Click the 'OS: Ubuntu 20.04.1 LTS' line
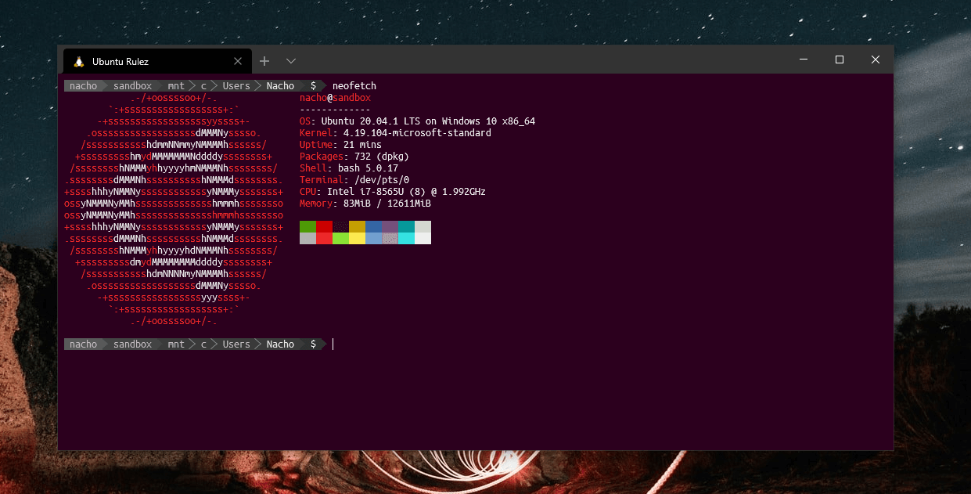Viewport: 971px width, 494px height. coord(417,121)
